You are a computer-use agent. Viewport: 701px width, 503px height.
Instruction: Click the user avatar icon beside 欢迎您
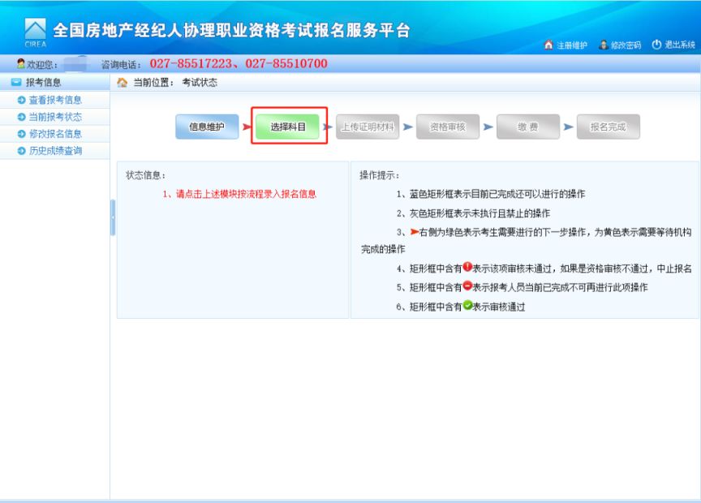[20, 63]
